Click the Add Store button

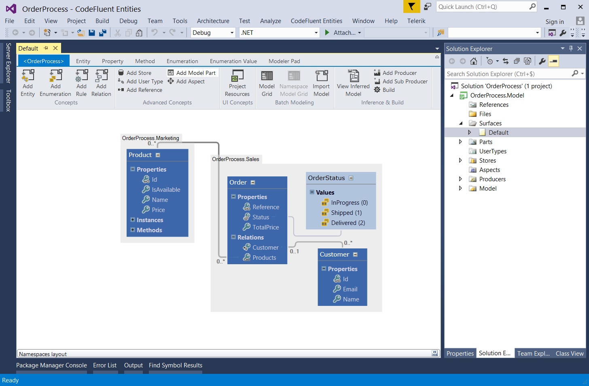point(139,73)
